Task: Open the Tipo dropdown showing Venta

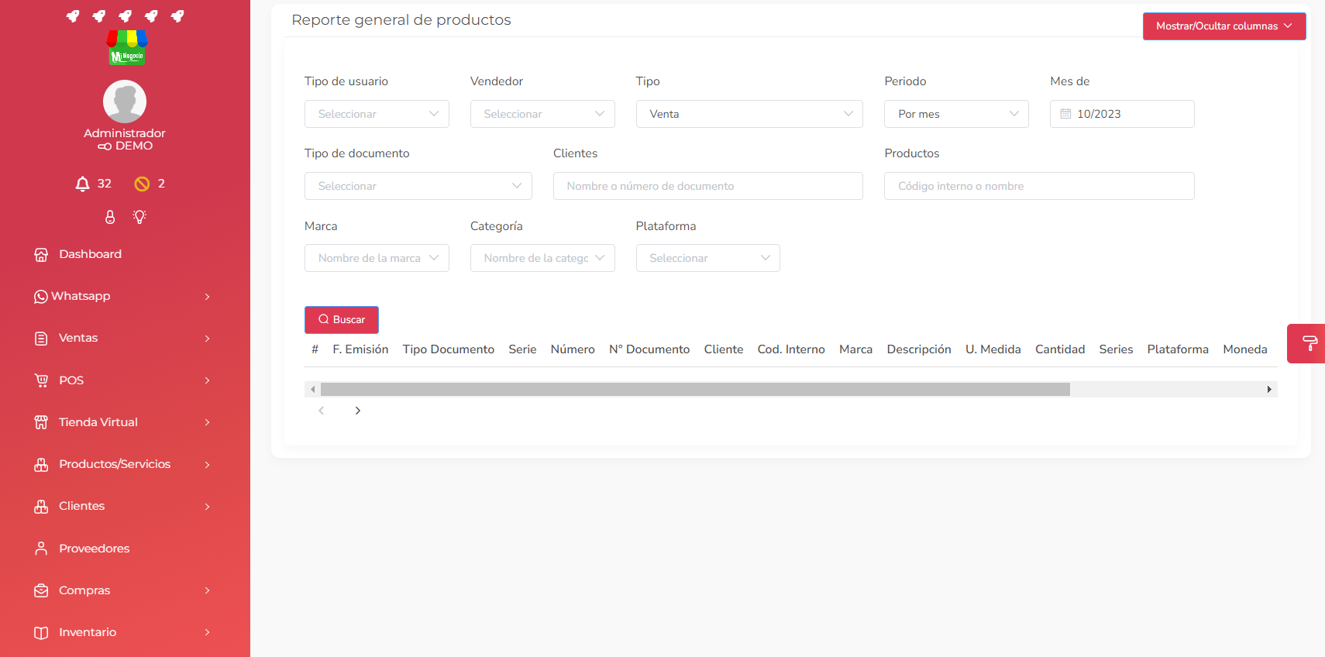Action: pos(749,114)
